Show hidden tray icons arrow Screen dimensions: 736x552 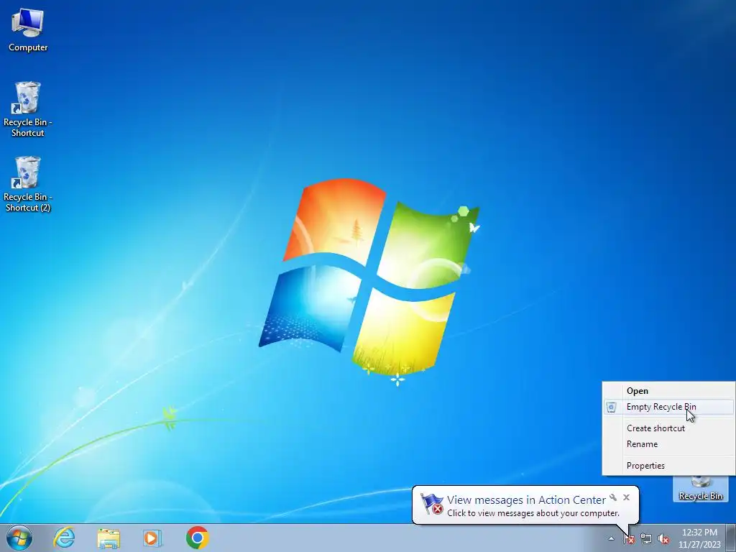coord(611,539)
